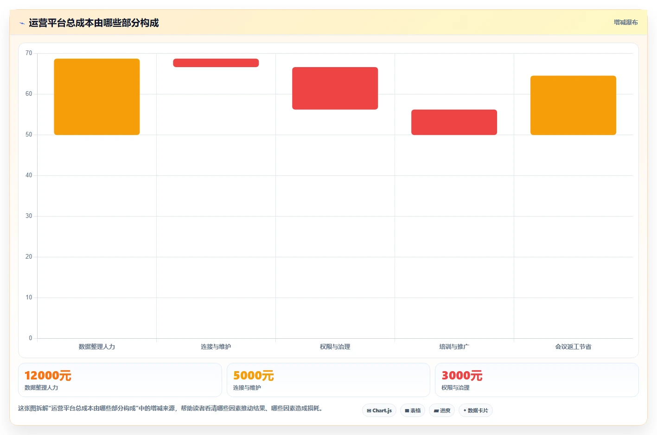Click y-axis value 70
This screenshot has height=435, width=657.
(29, 53)
